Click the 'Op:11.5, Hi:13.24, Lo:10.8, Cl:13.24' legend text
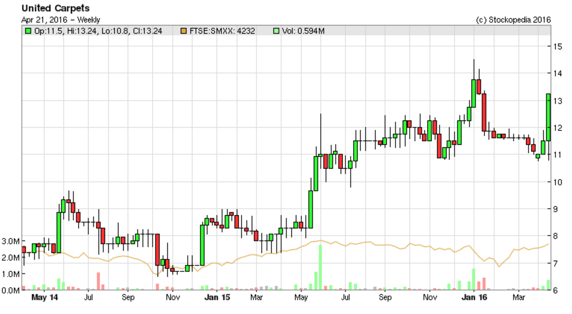 (x=98, y=31)
